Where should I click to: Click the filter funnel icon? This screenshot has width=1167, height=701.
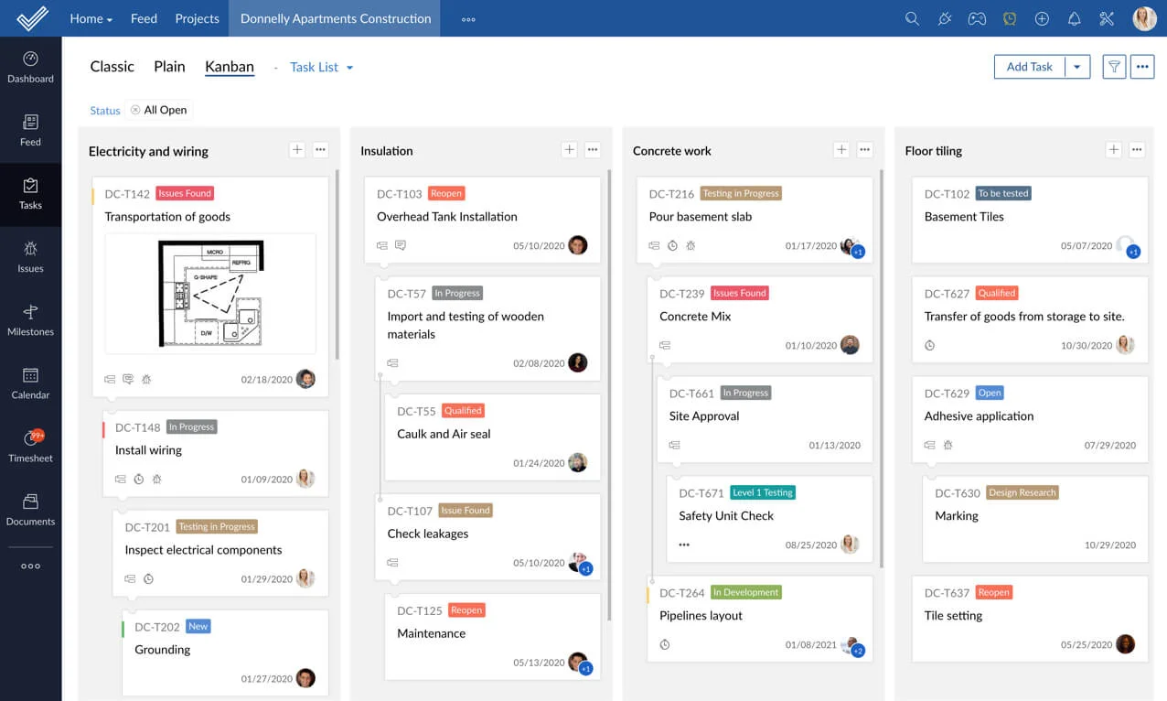click(1114, 67)
